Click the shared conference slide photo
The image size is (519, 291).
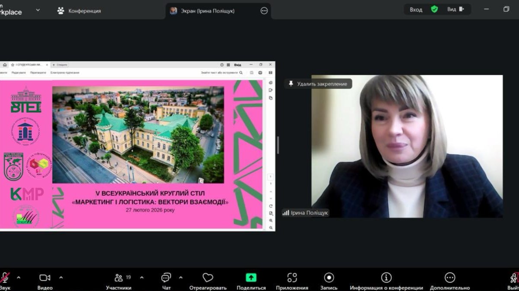click(138, 135)
